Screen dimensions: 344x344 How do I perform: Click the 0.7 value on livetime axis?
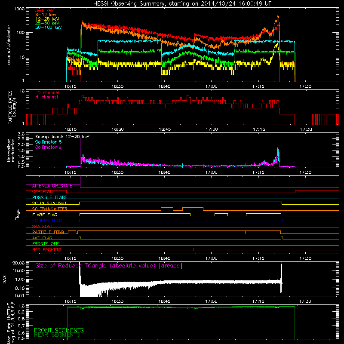(21, 326)
